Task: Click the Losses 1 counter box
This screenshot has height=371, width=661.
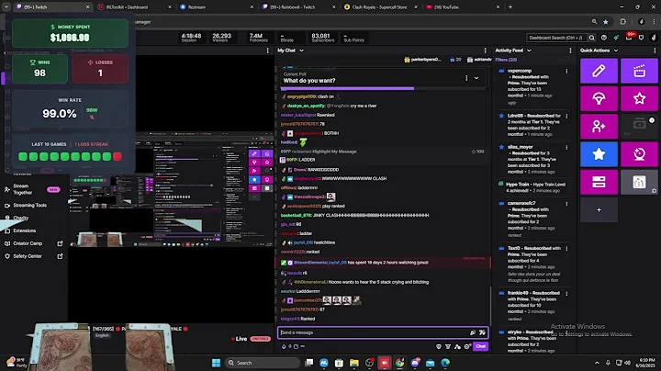Action: point(100,69)
